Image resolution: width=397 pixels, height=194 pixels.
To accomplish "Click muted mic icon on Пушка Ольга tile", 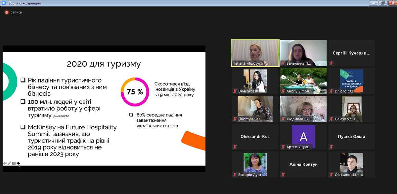I will pos(331,147).
